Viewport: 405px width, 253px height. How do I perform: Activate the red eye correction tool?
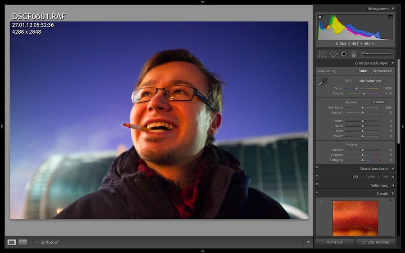pos(343,54)
